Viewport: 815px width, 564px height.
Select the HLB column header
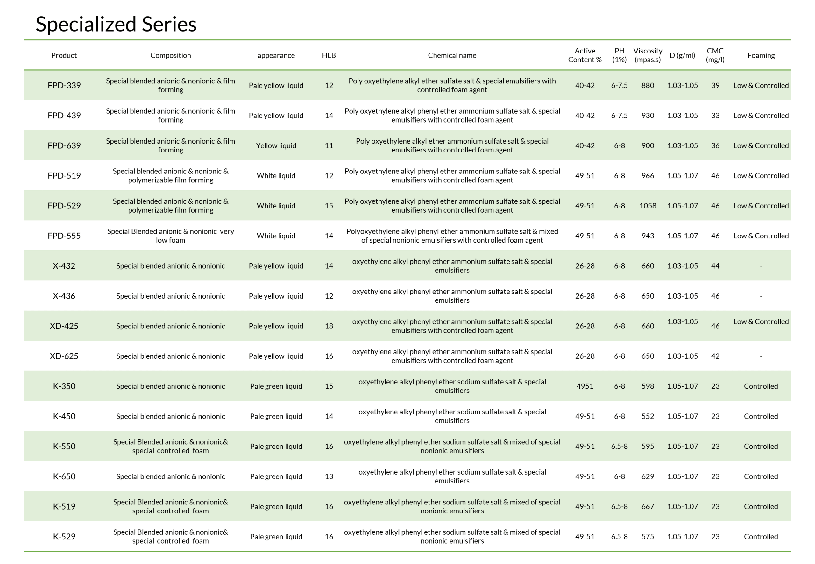tap(329, 55)
